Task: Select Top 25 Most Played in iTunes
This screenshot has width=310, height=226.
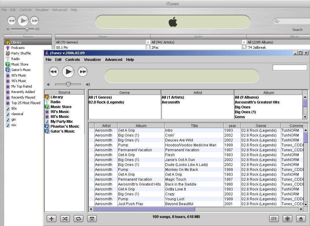Action: pyautogui.click(x=26, y=103)
